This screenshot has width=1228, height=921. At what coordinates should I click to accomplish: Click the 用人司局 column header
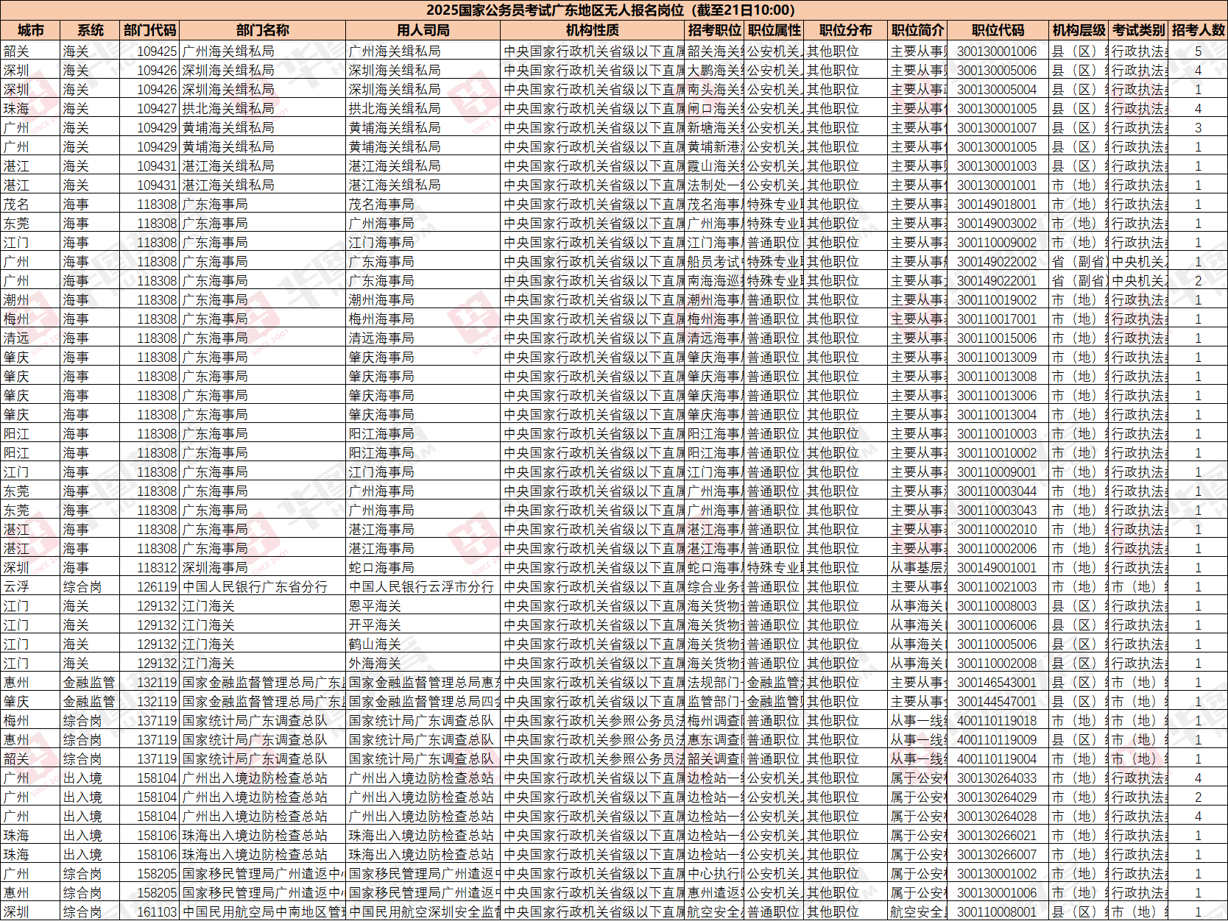pos(423,30)
